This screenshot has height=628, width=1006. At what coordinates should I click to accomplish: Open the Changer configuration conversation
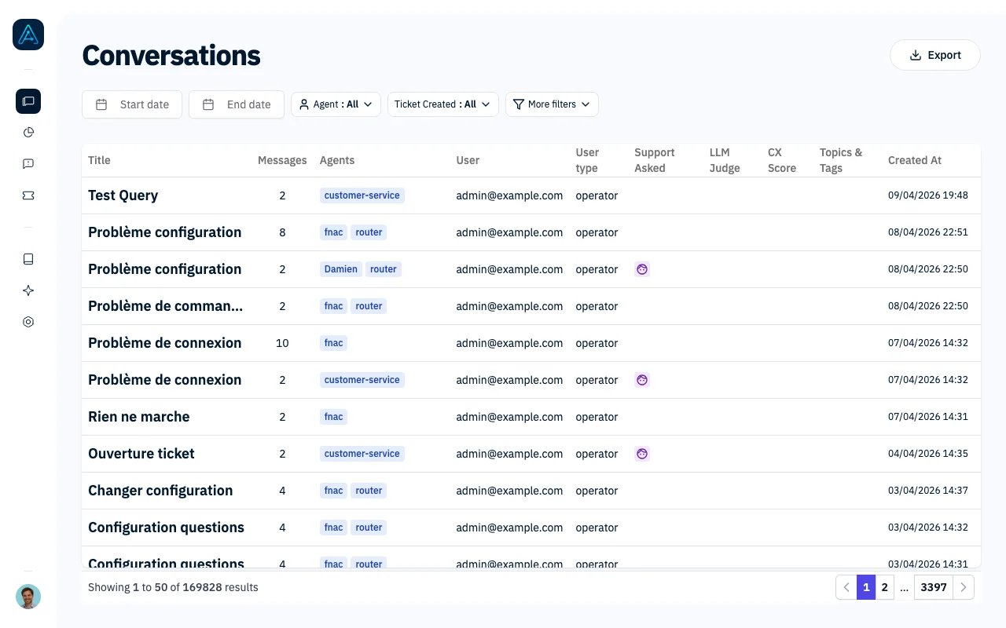point(160,491)
